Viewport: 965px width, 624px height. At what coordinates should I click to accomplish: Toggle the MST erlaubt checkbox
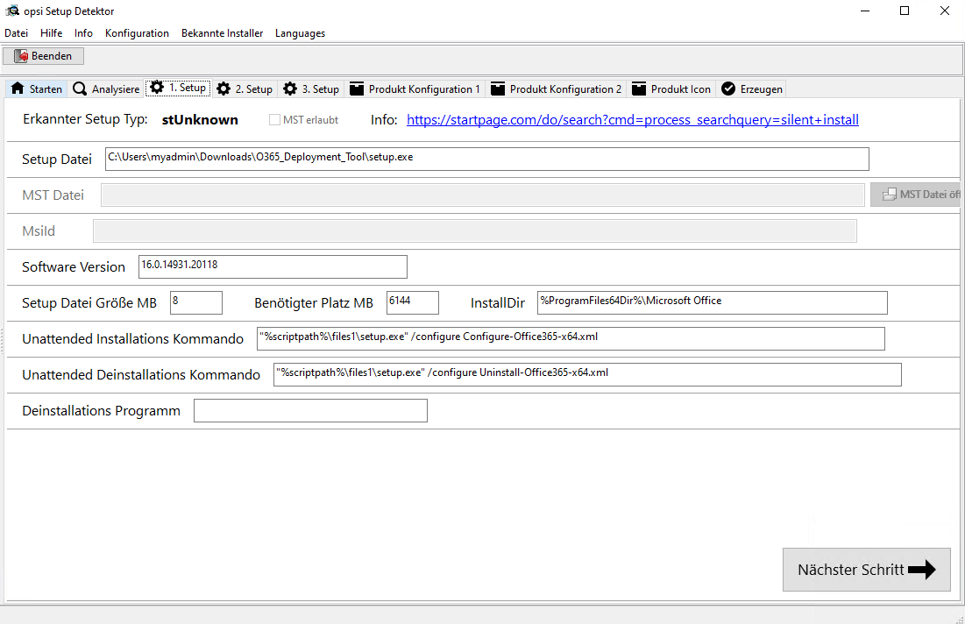[x=275, y=120]
